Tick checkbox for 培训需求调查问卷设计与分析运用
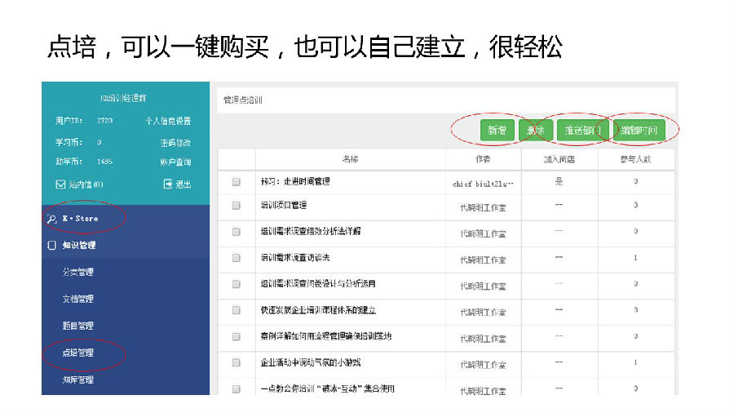This screenshot has width=734, height=413. pos(237,284)
